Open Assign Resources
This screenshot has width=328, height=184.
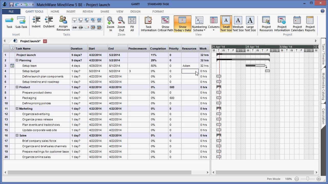[63, 24]
